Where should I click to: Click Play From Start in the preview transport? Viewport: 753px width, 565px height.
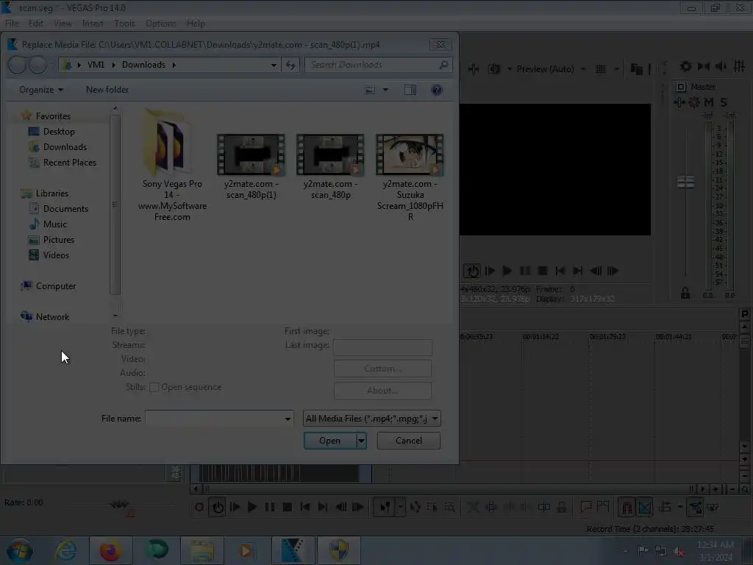click(490, 271)
